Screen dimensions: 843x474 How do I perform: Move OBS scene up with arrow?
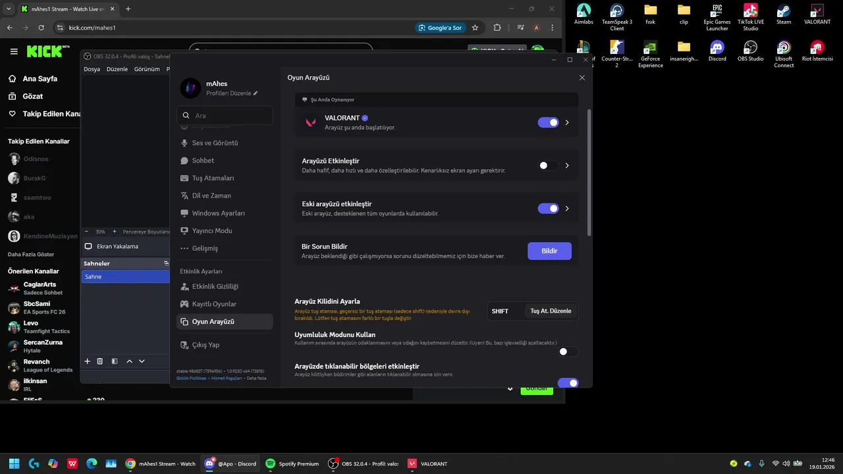click(x=129, y=361)
